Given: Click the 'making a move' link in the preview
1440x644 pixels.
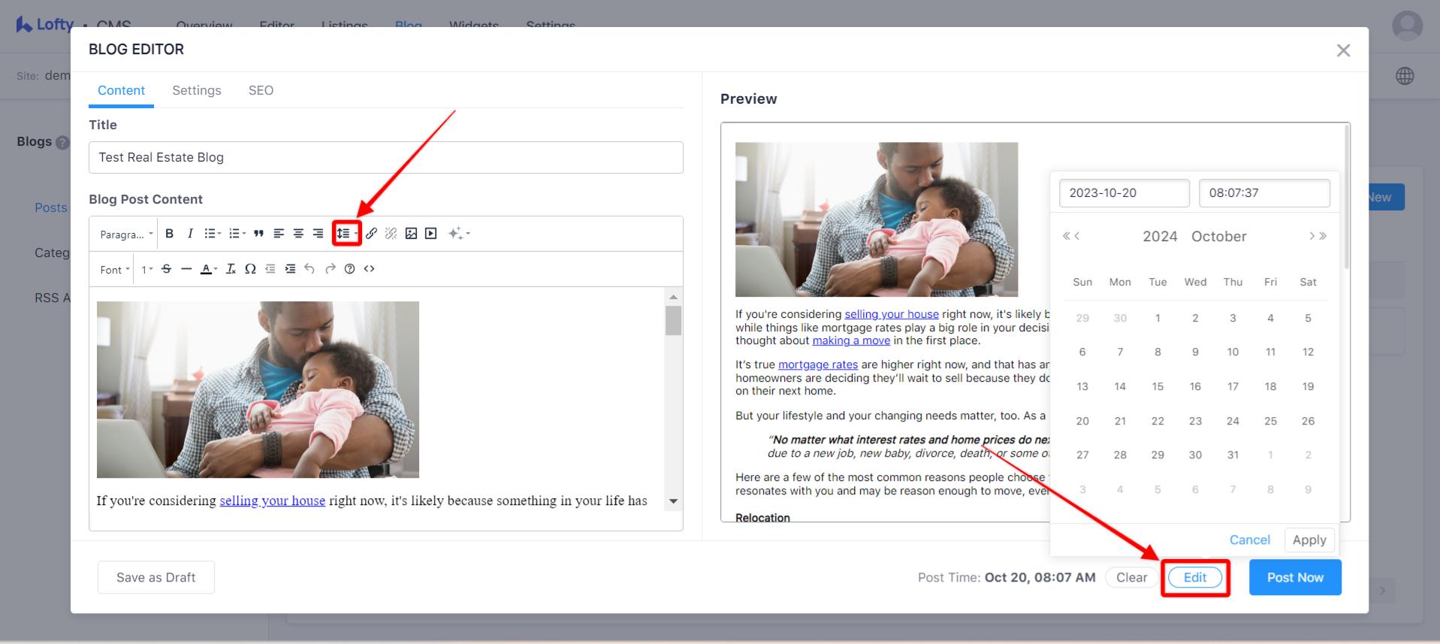Looking at the screenshot, I should point(851,340).
